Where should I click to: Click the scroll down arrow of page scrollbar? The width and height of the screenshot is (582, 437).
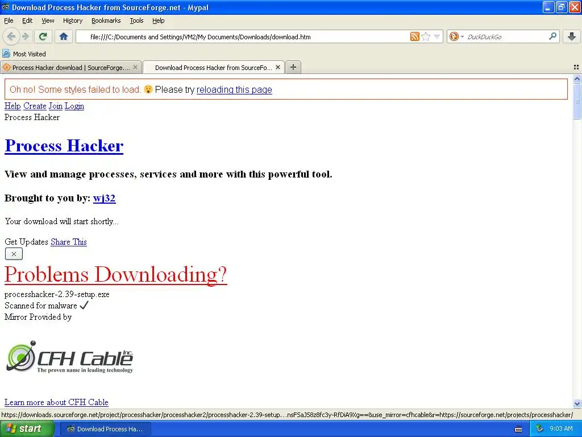click(577, 403)
